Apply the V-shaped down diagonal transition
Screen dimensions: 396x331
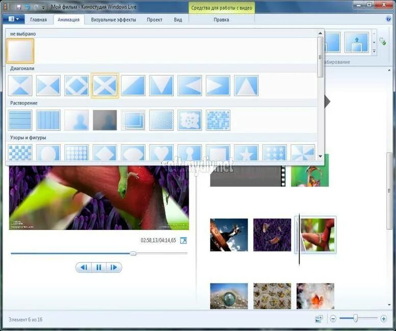pyautogui.click(x=162, y=86)
